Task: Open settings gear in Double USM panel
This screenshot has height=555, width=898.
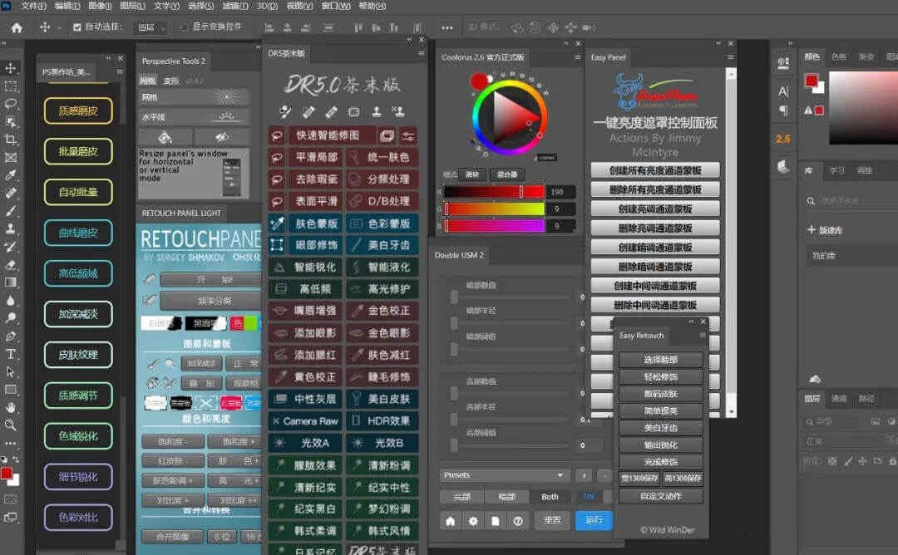Action: (x=473, y=521)
